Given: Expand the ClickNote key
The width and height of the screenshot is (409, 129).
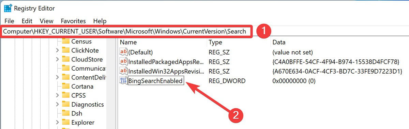Looking at the screenshot, I should [x=57, y=51].
